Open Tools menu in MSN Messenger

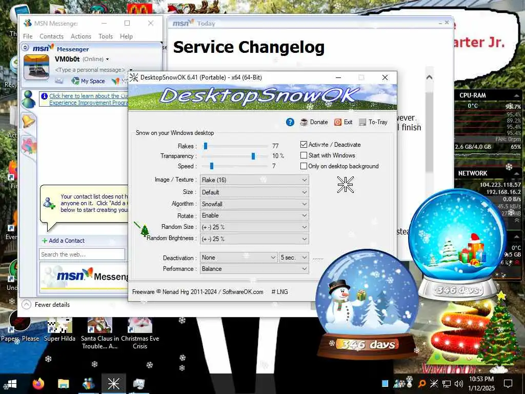click(x=106, y=36)
